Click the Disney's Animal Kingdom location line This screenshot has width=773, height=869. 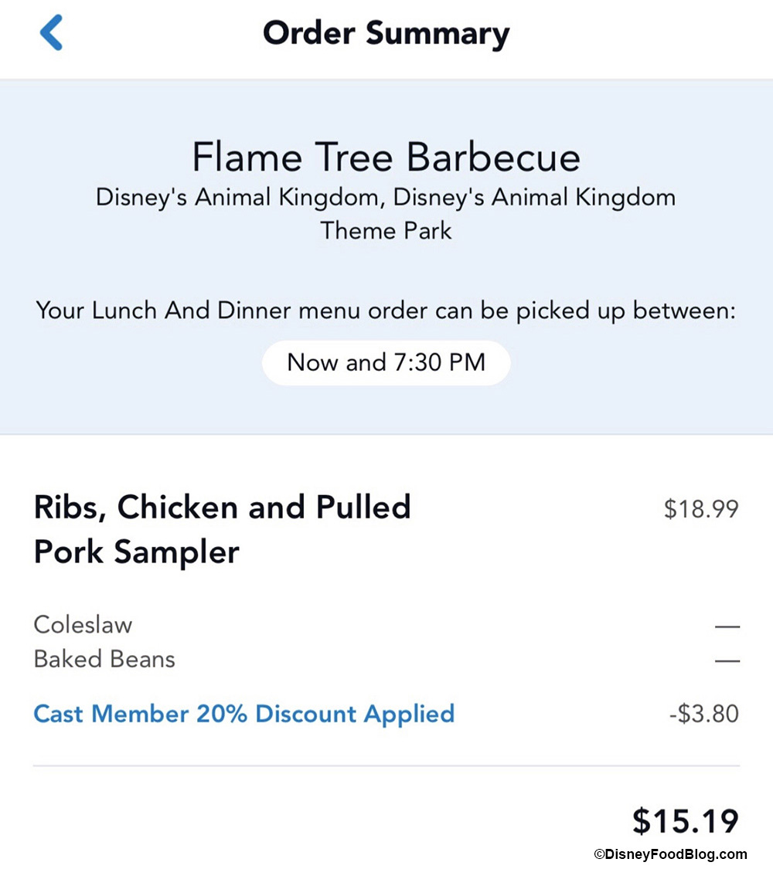pyautogui.click(x=386, y=197)
